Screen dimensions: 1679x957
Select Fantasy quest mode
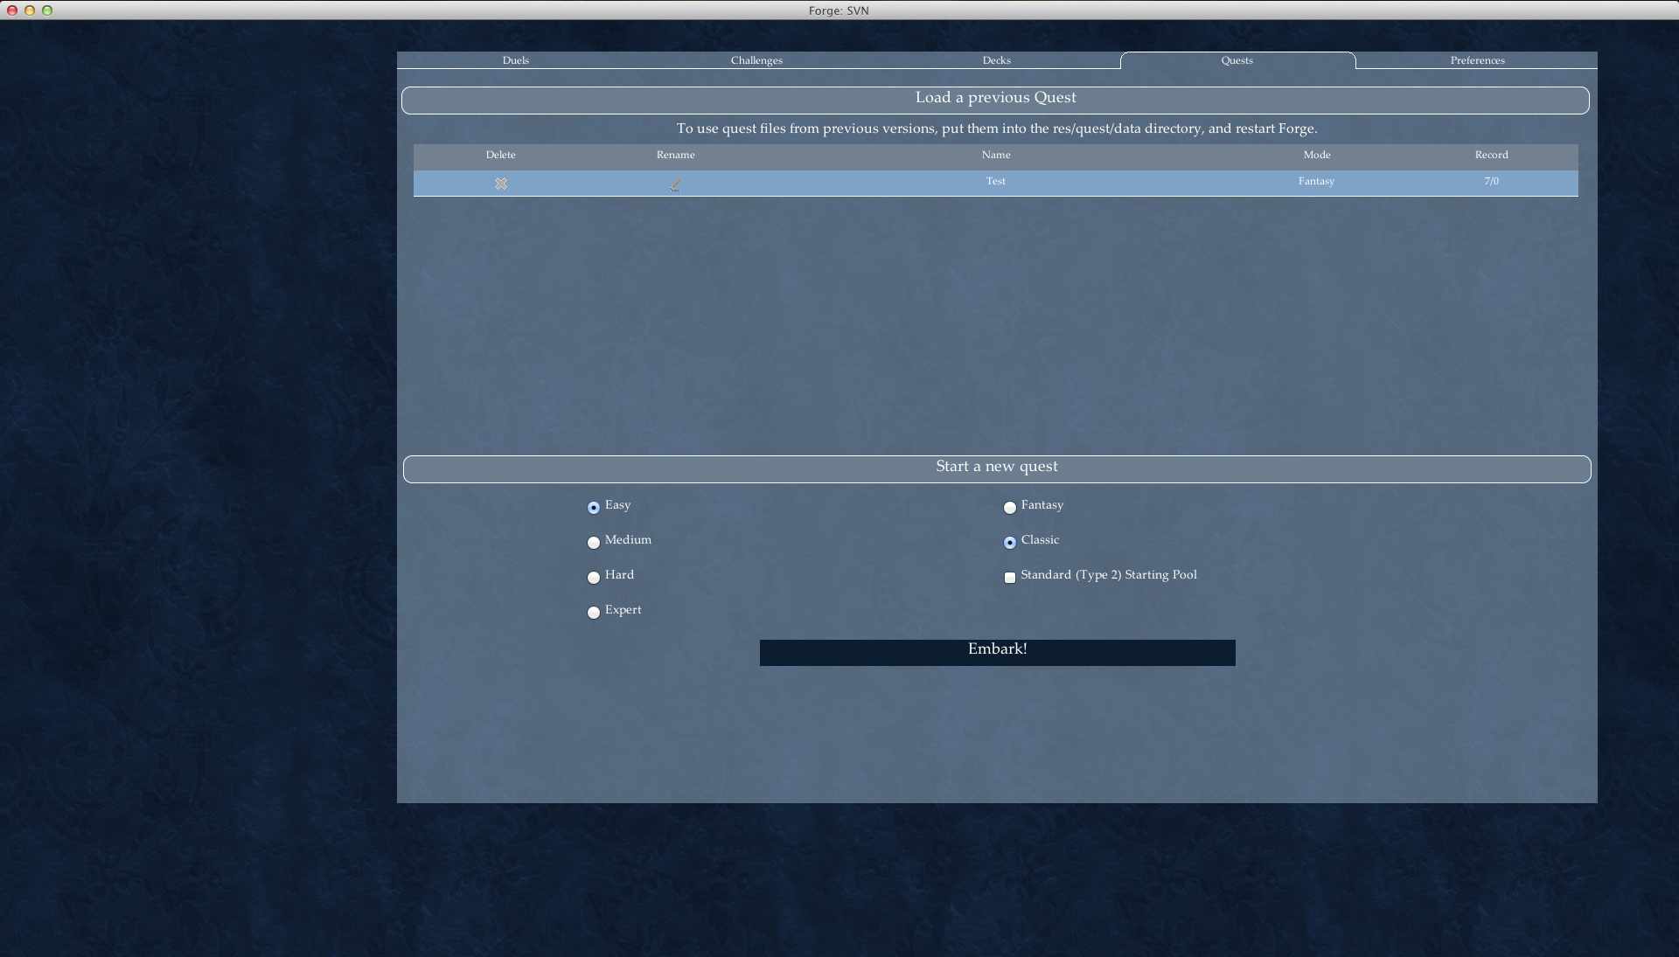pyautogui.click(x=1010, y=508)
